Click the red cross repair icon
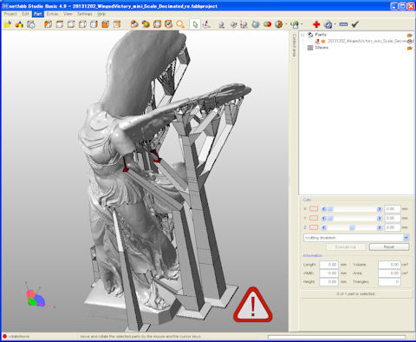416x342 pixels. 316,24
